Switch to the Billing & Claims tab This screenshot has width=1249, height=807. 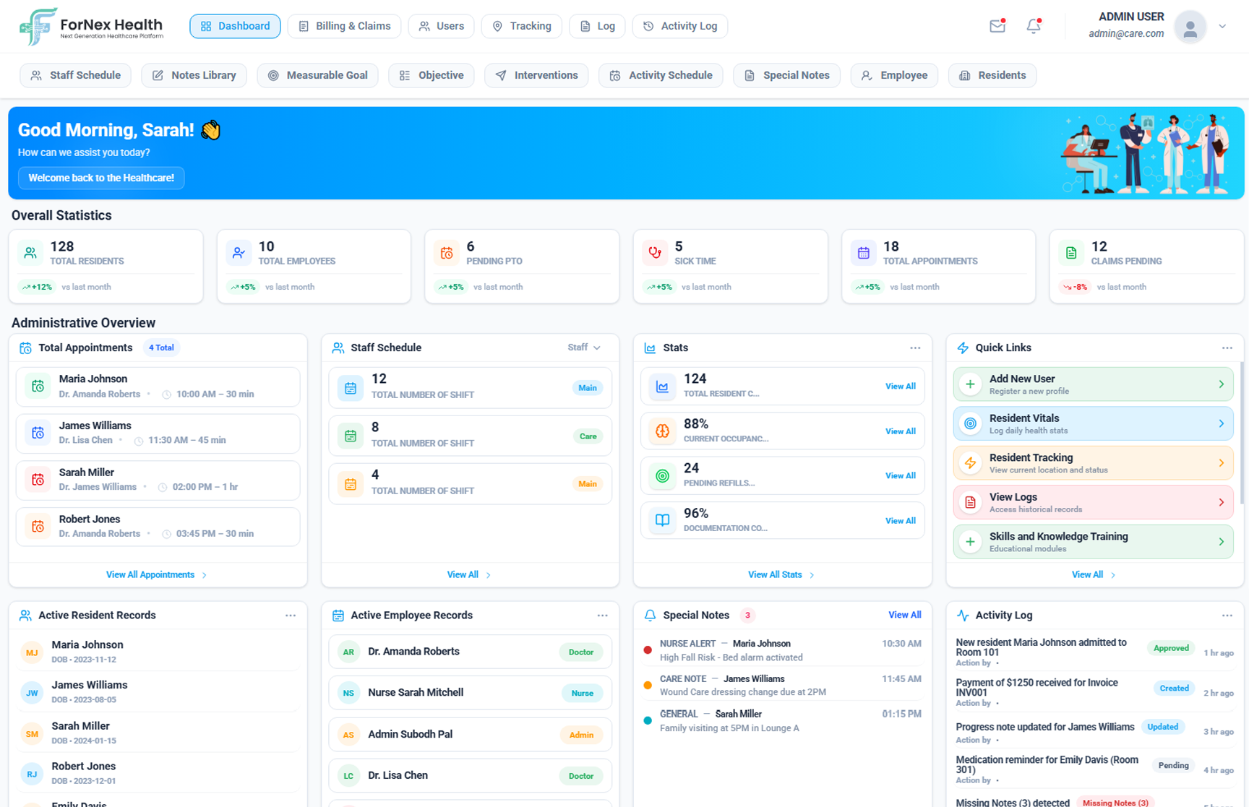pyautogui.click(x=344, y=26)
